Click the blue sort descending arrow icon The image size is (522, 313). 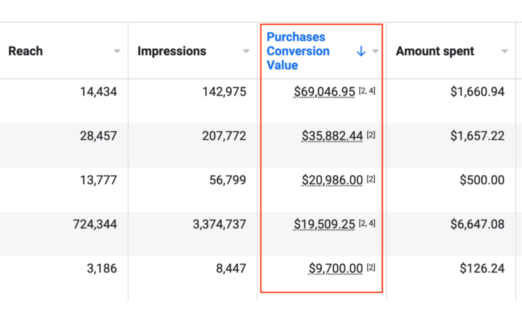(x=361, y=51)
